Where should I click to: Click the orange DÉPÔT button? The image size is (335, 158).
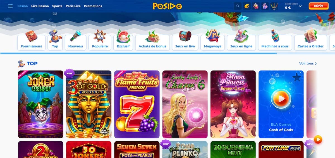319,6
